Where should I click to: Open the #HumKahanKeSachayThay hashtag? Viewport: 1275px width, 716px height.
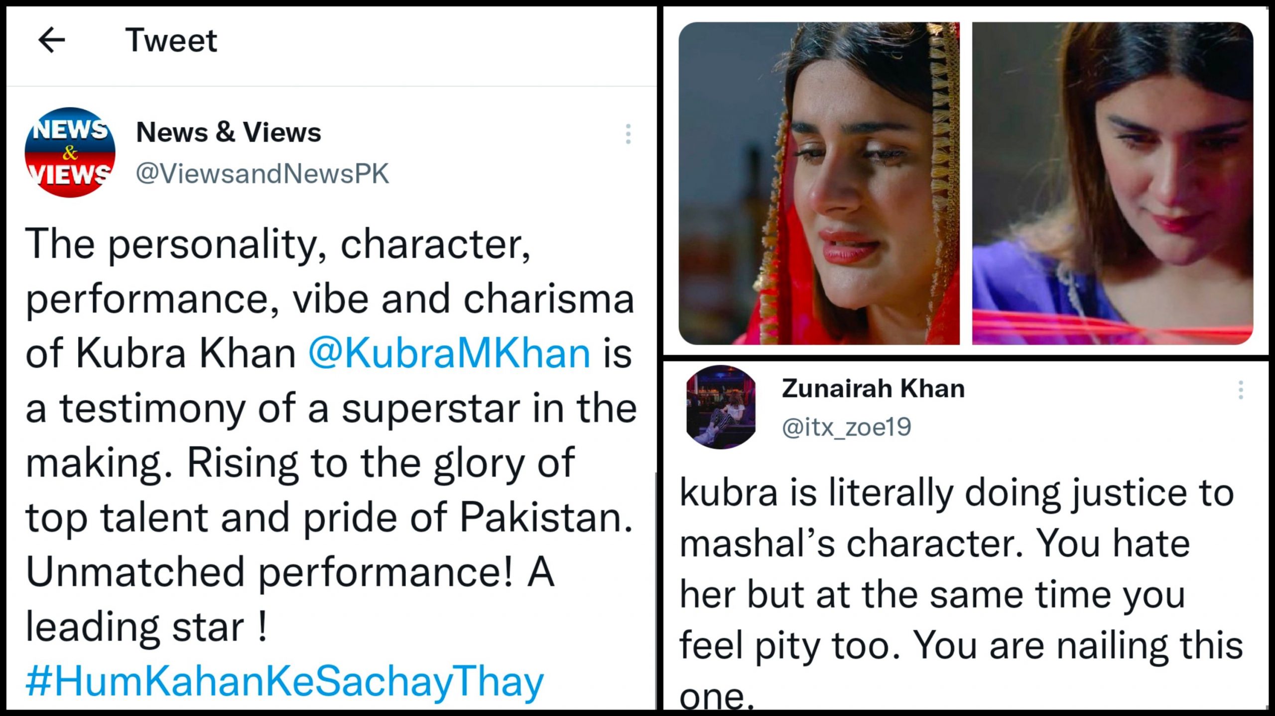[x=284, y=681]
